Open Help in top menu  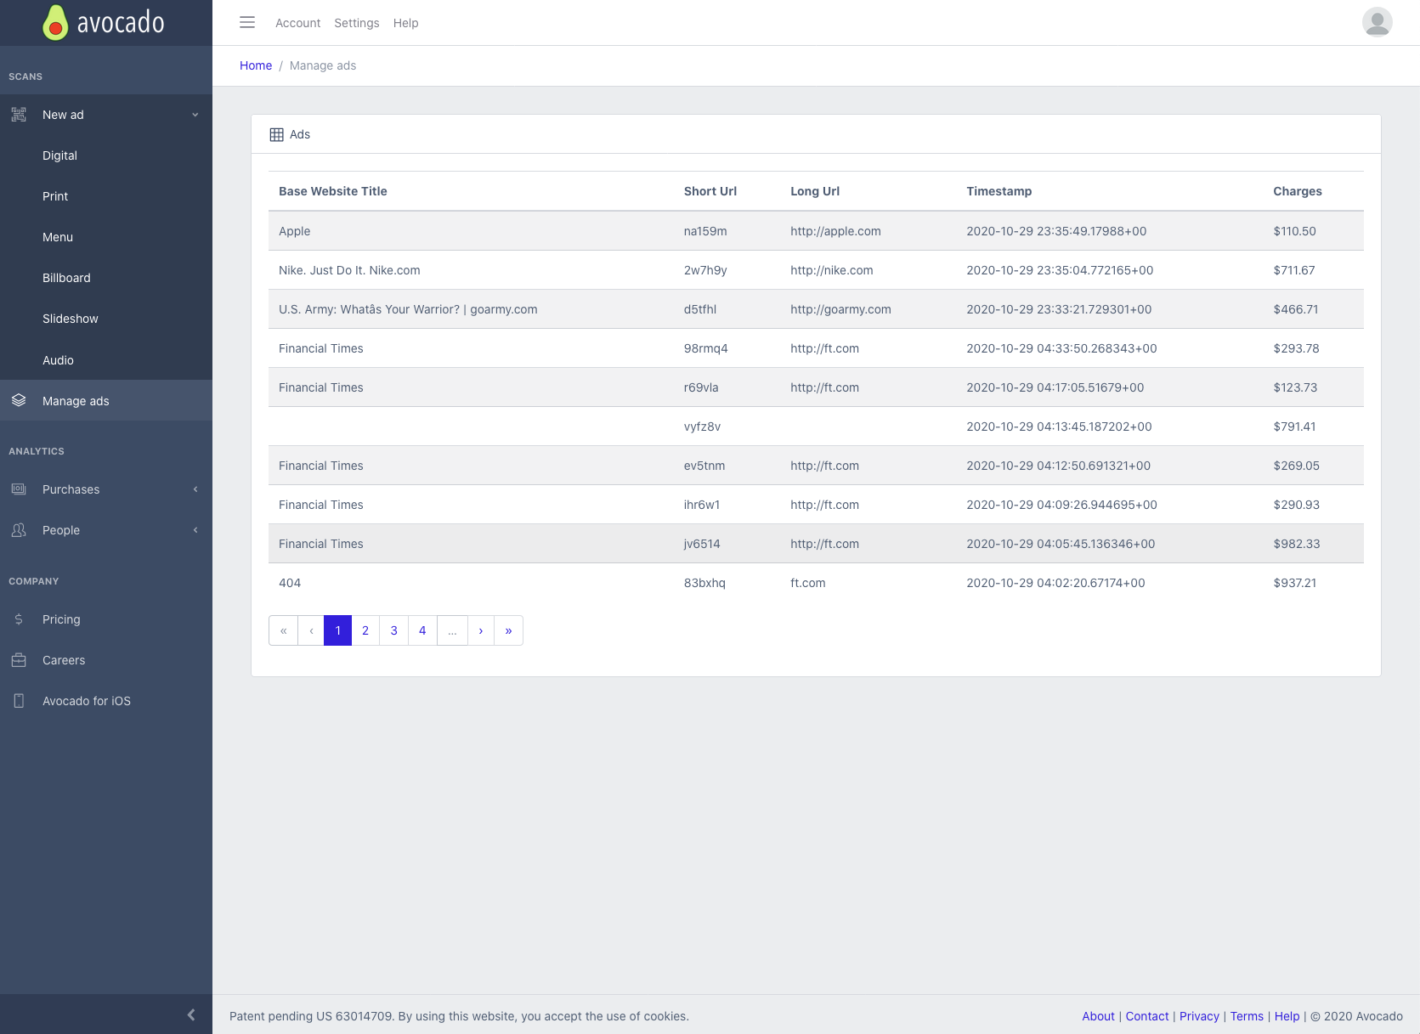405,23
